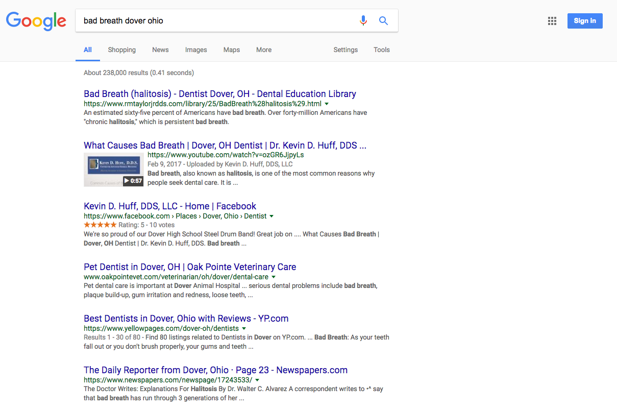Viewport: 617px width, 410px height.
Task: Open the Google apps grid
Action: click(x=552, y=20)
